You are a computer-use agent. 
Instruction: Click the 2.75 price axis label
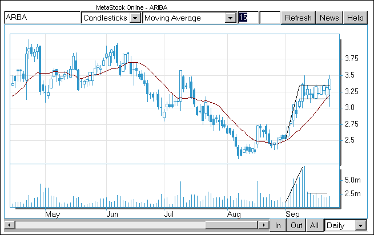pos(352,124)
